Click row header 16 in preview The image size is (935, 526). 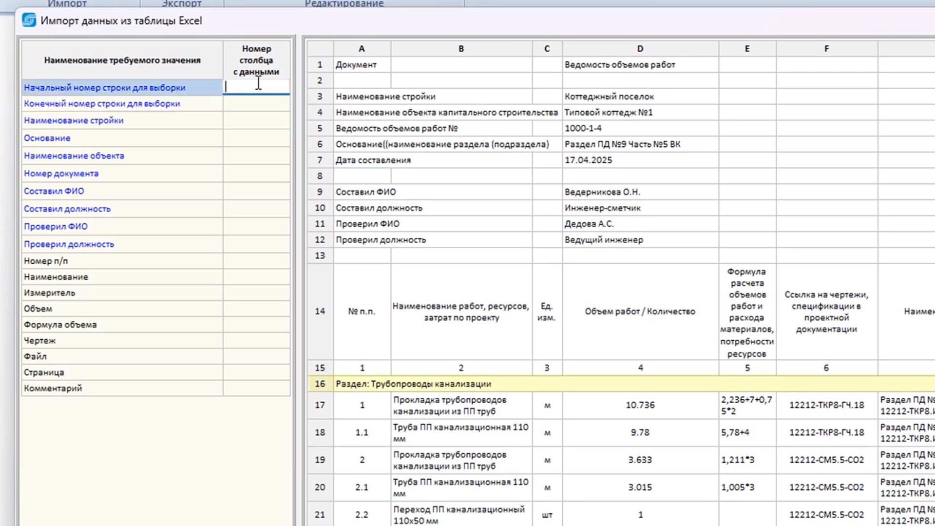(320, 384)
